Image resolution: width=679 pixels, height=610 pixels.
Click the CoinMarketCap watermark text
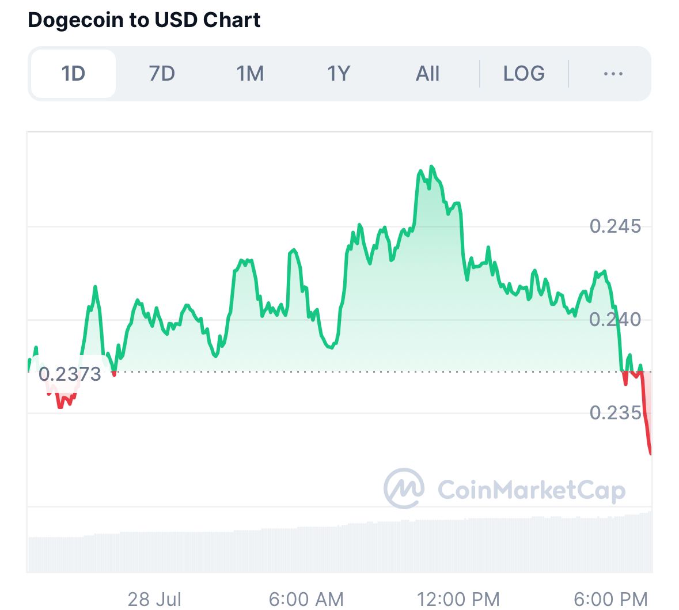pos(532,490)
